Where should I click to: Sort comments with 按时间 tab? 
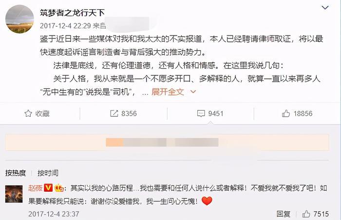[x=48, y=173]
